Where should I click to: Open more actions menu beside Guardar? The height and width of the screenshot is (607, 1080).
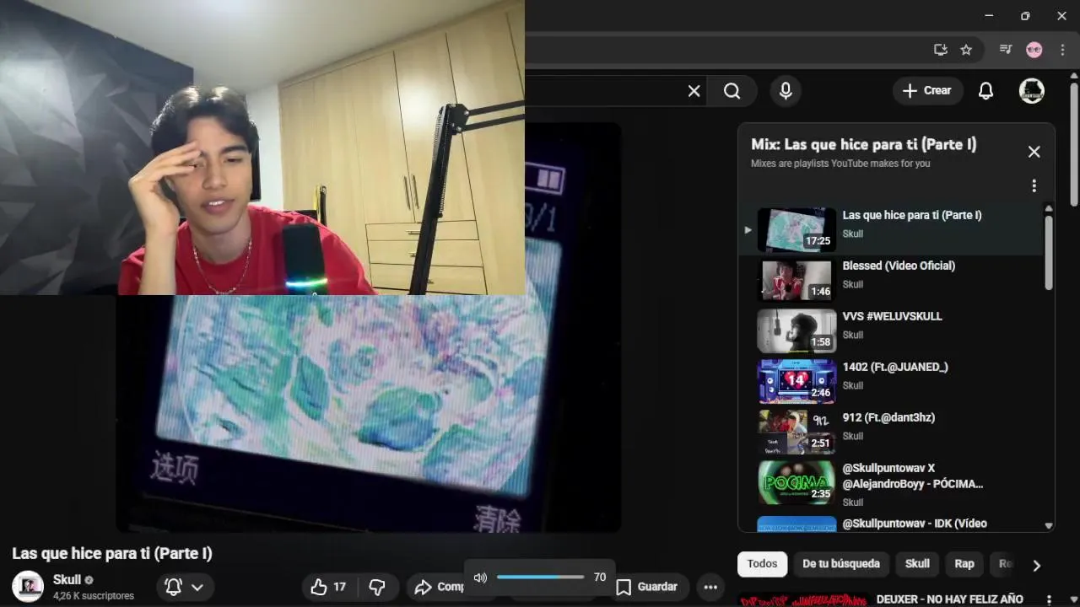(710, 587)
